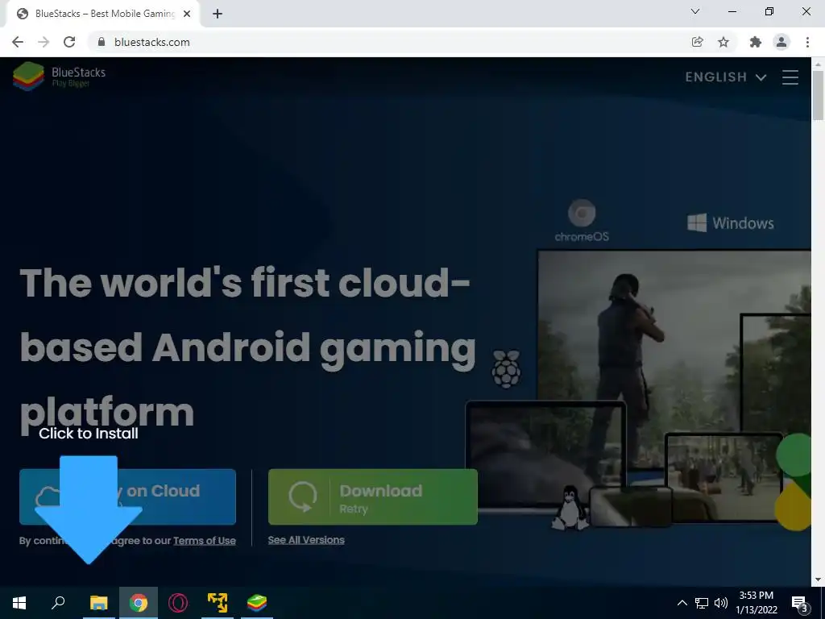Click the browser forward arrow
This screenshot has width=825, height=619.
pos(44,42)
